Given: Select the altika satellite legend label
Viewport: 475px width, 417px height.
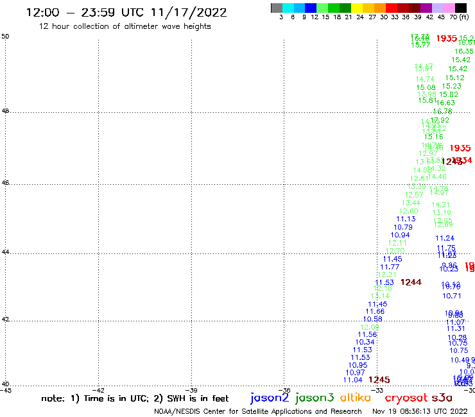Looking at the screenshot, I should [356, 398].
